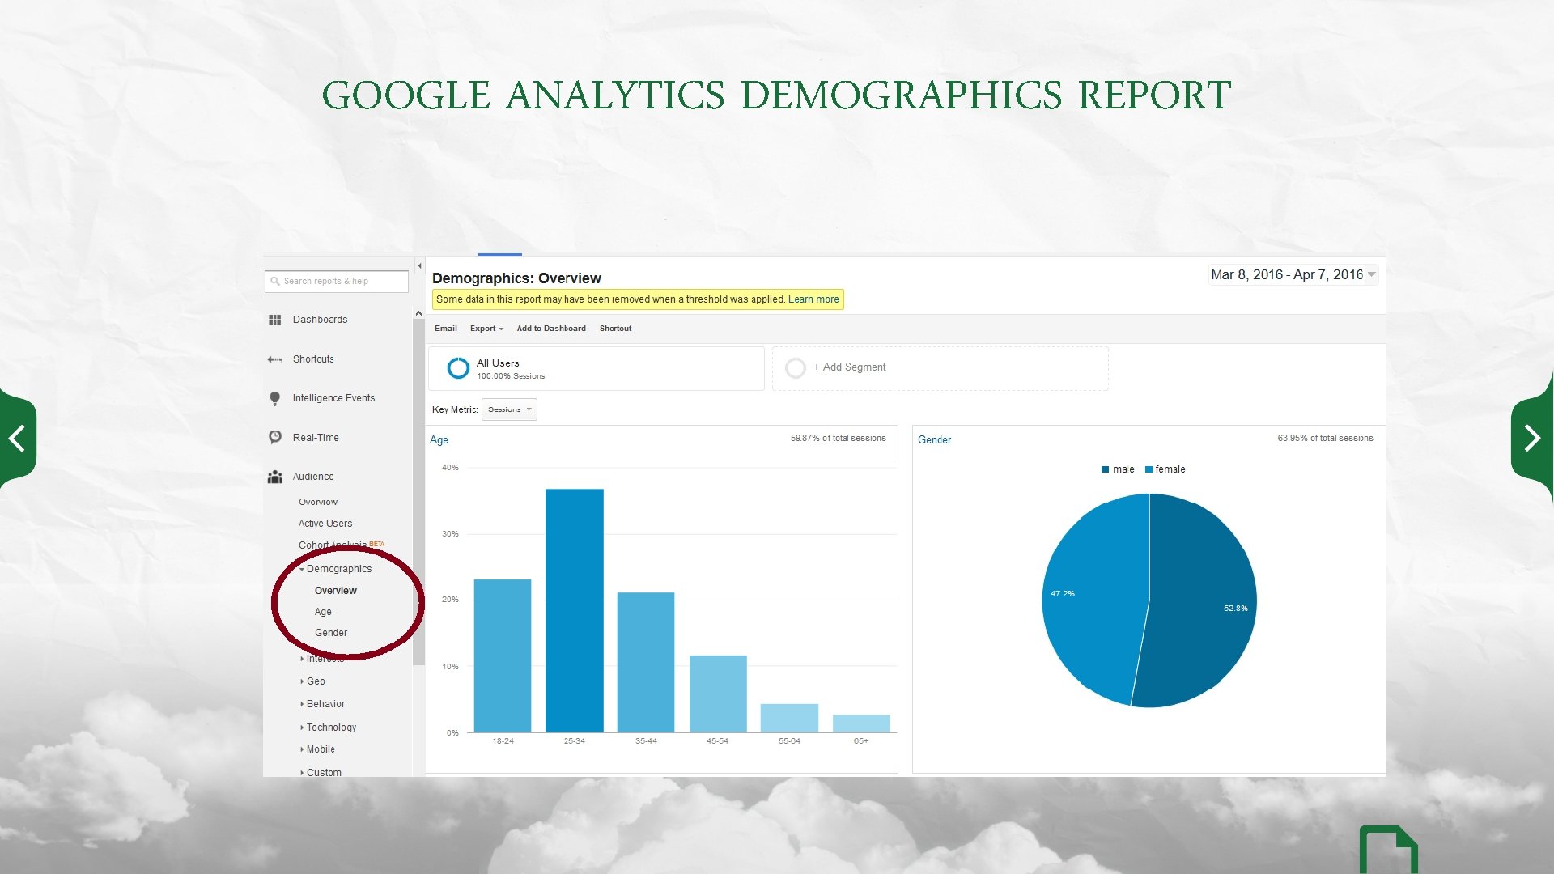
Task: Click the Shortcuts icon in sidebar
Action: pos(275,359)
